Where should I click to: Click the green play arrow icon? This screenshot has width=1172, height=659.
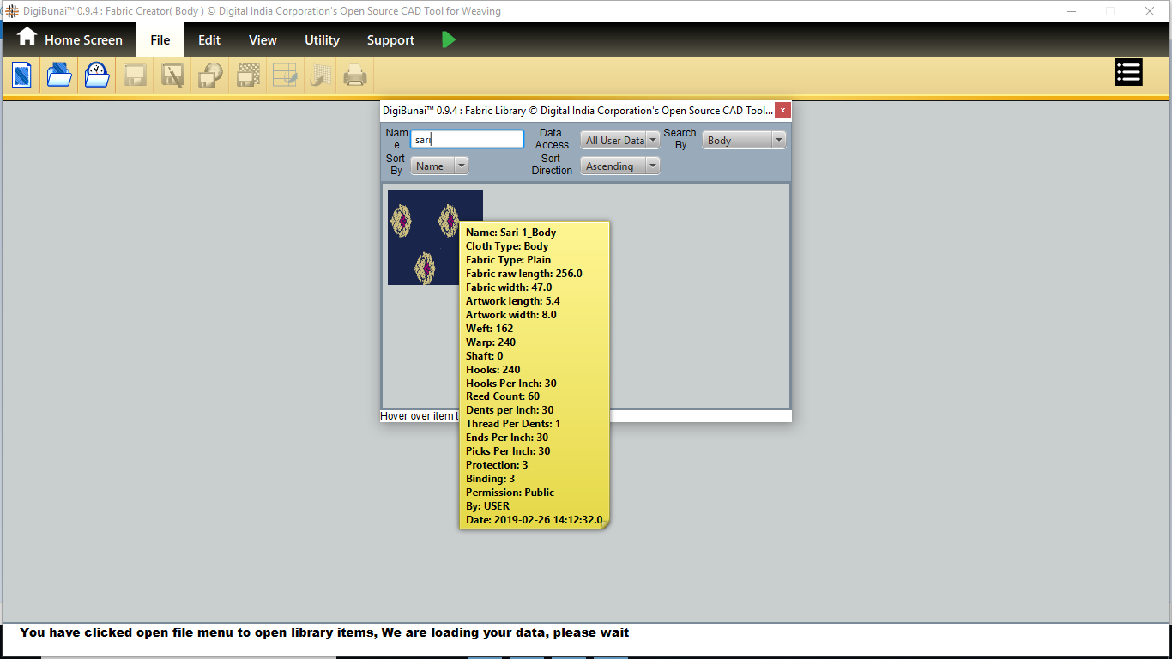pyautogui.click(x=449, y=39)
